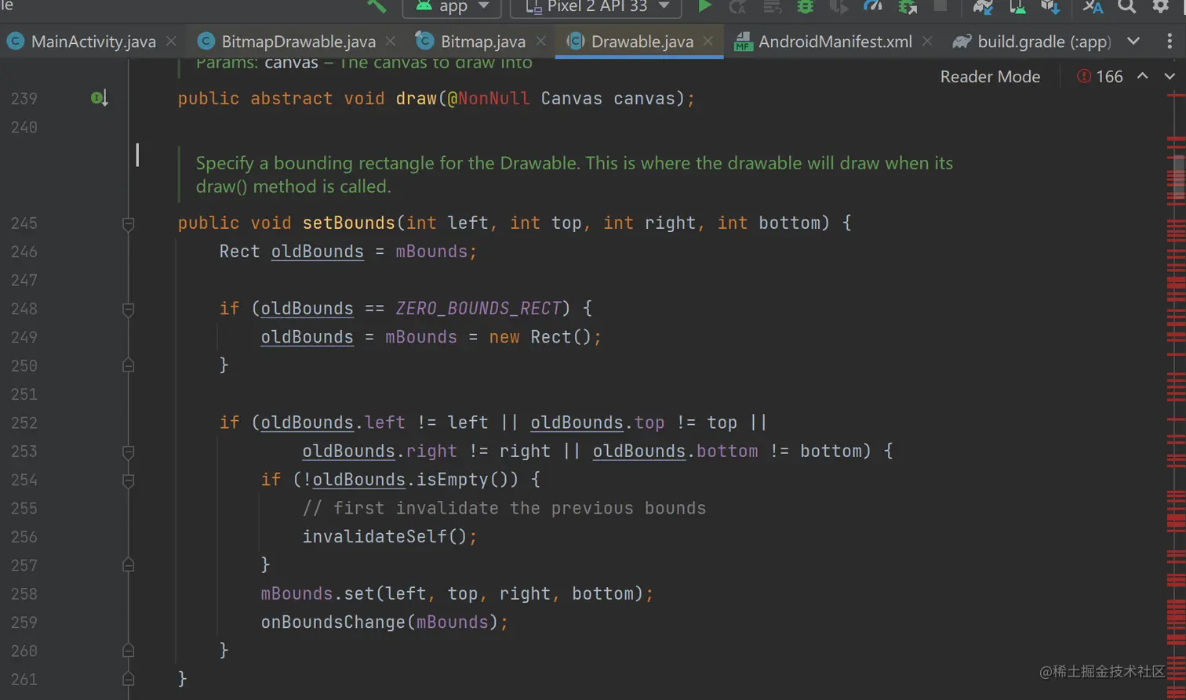Click the Apply Code Changes icon
The height and width of the screenshot is (700, 1186).
click(772, 7)
